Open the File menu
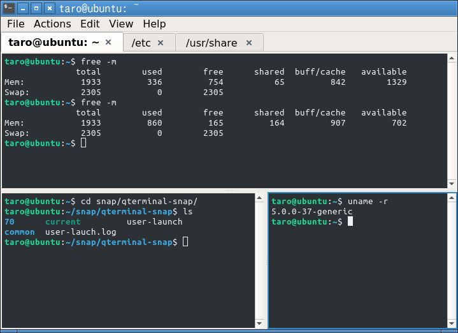This screenshot has height=333, width=458. click(16, 24)
